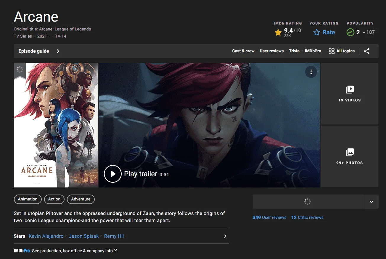The width and height of the screenshot is (386, 259).
Task: Click the Arcane poster image
Action: pyautogui.click(x=56, y=125)
